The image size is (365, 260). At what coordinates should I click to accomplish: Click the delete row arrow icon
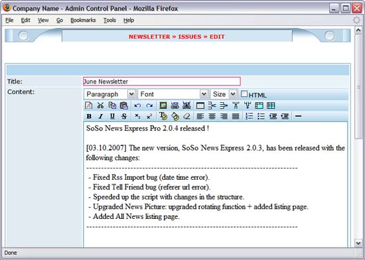[224, 105]
